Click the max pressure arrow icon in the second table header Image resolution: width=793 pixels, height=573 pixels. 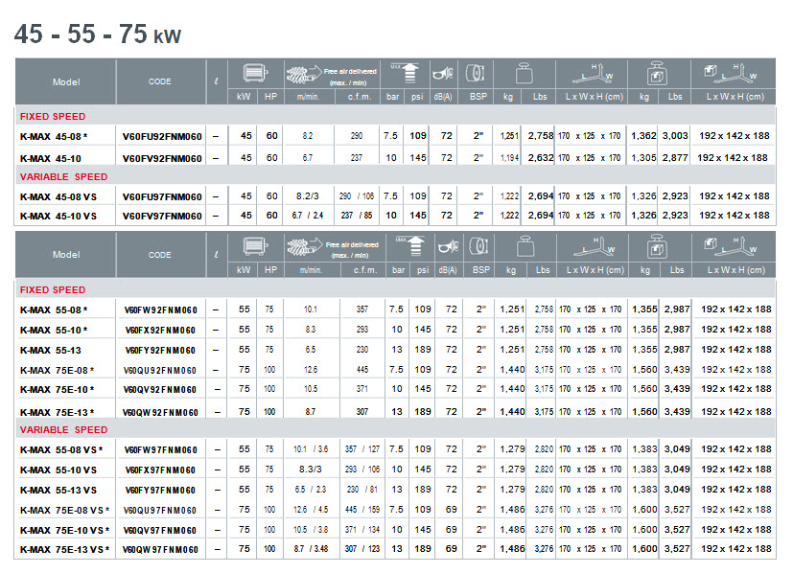pyautogui.click(x=409, y=246)
